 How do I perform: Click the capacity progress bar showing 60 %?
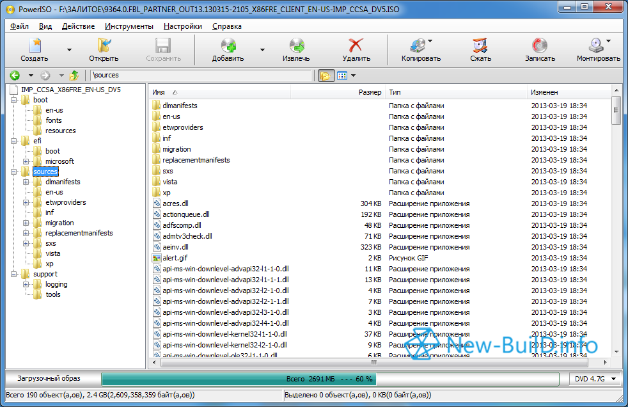330,379
